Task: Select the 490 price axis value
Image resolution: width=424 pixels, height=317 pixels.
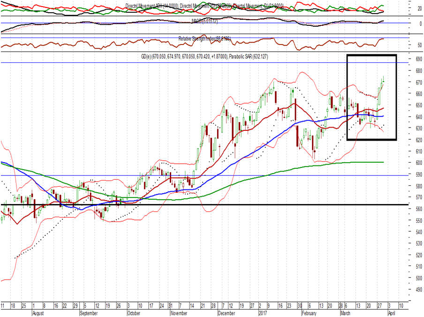Action: pos(419,289)
